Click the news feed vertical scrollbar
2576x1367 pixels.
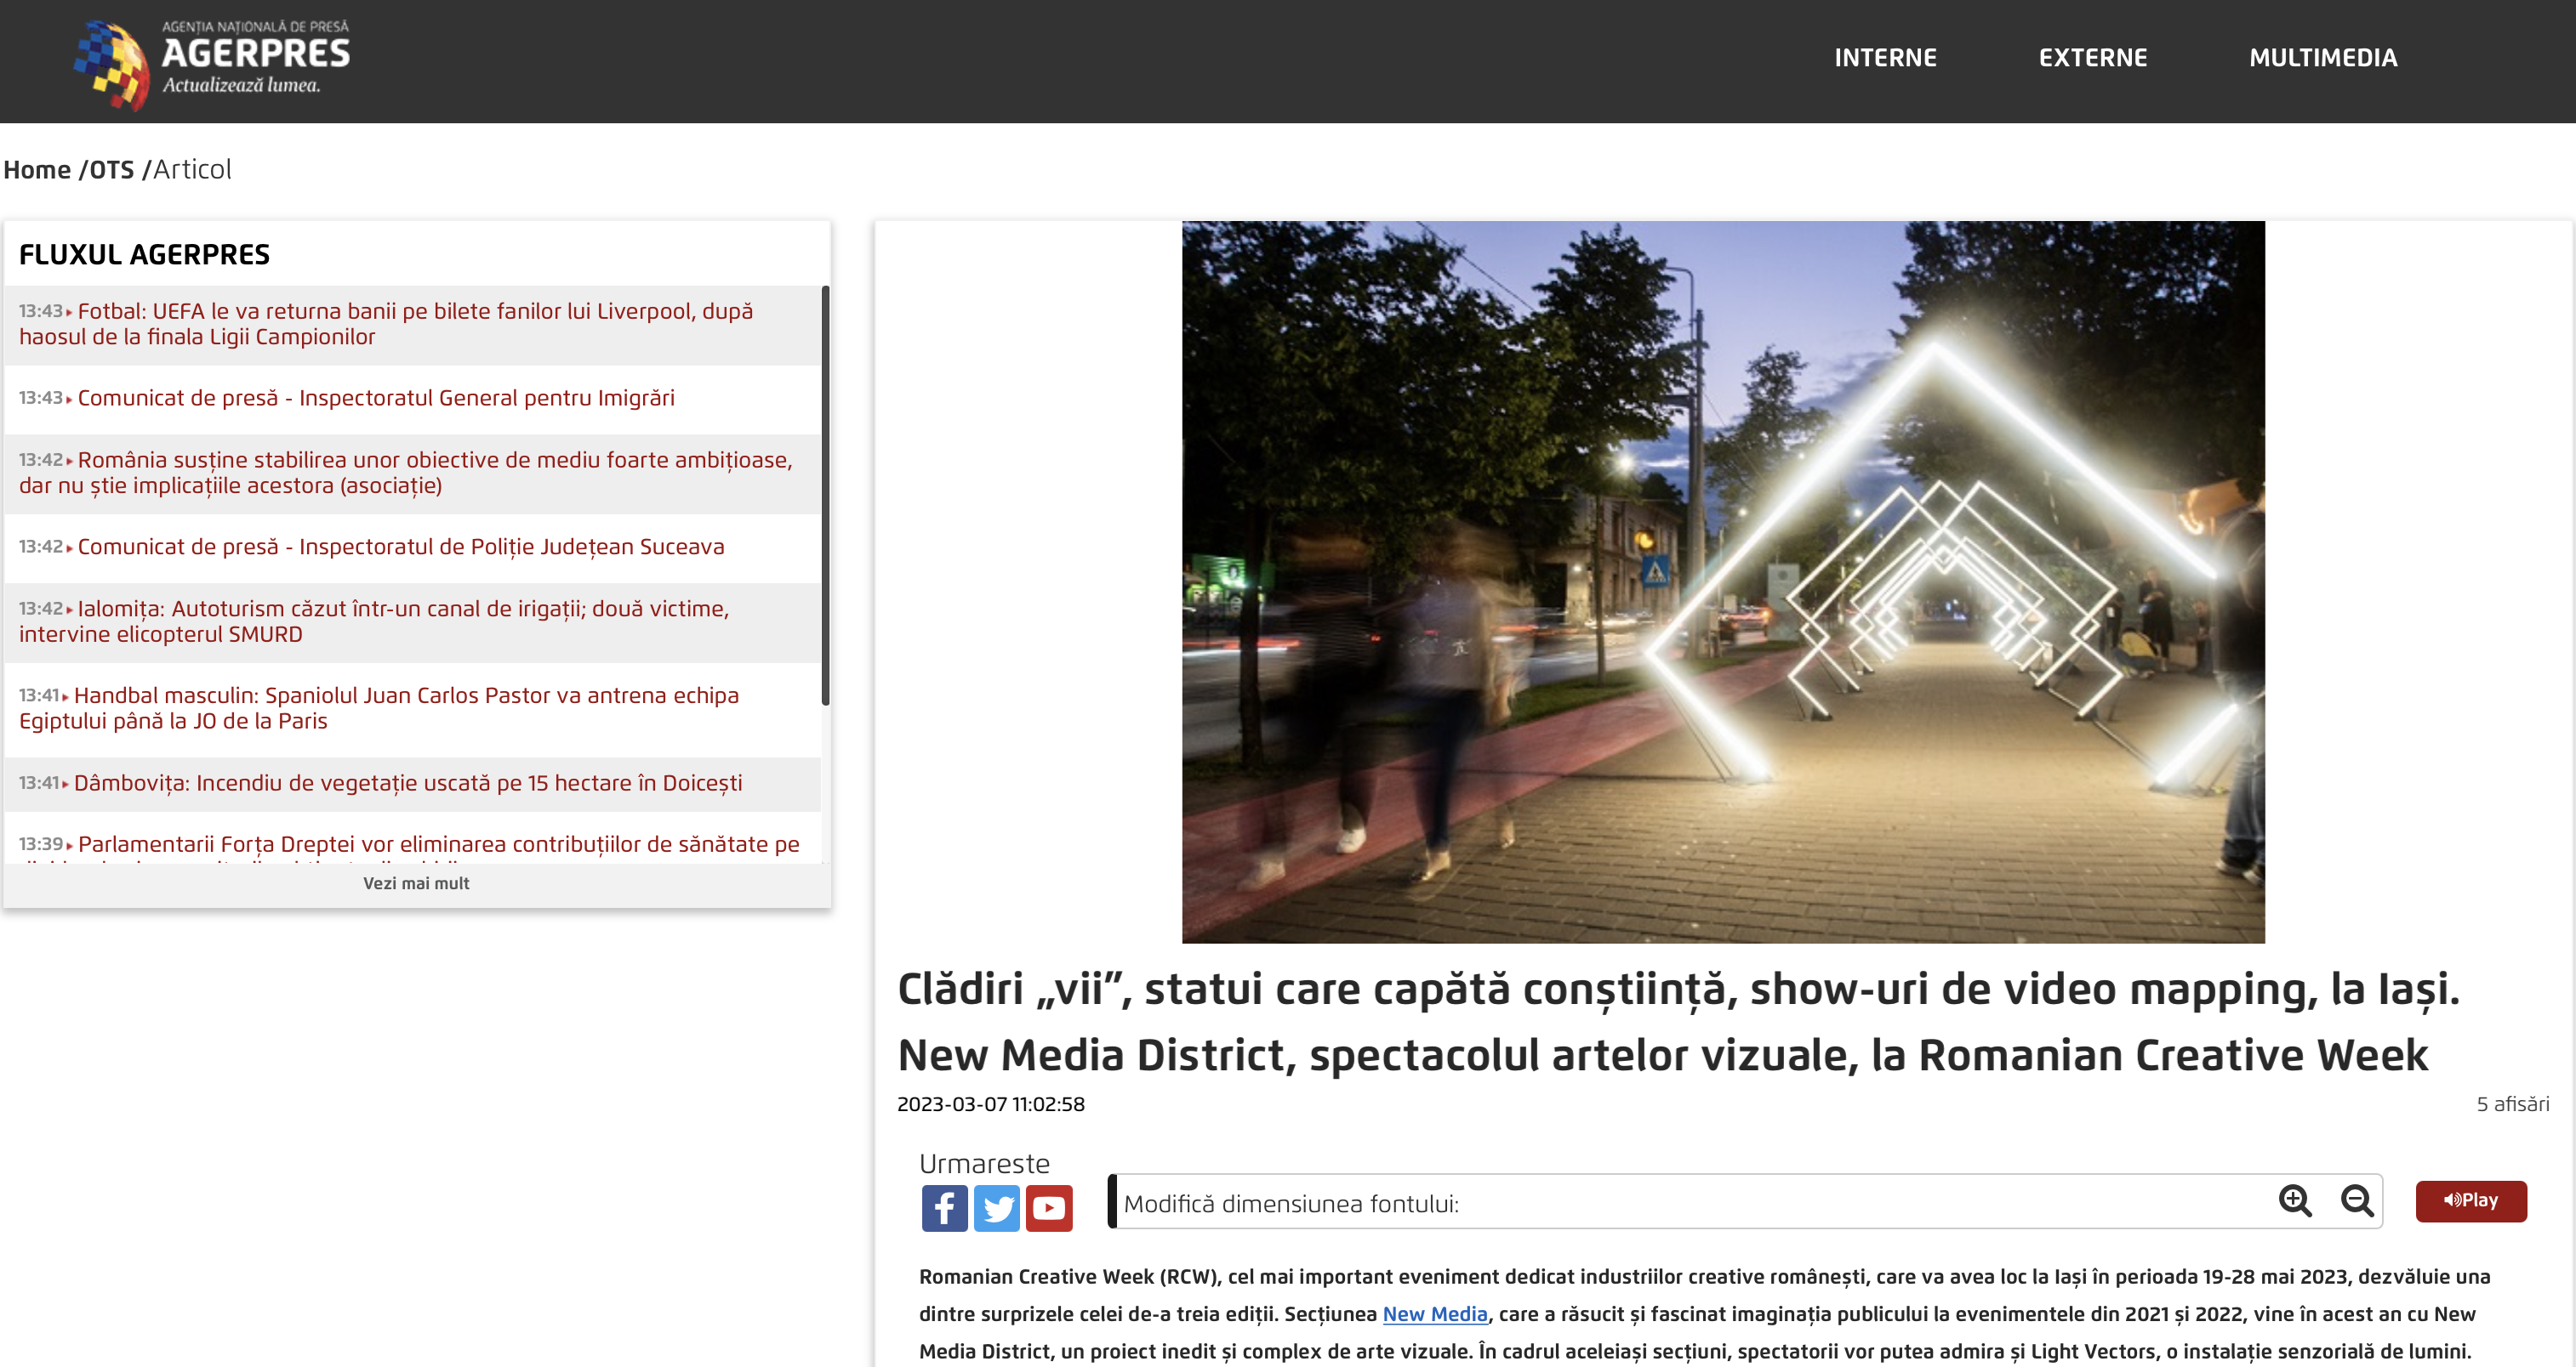825,495
